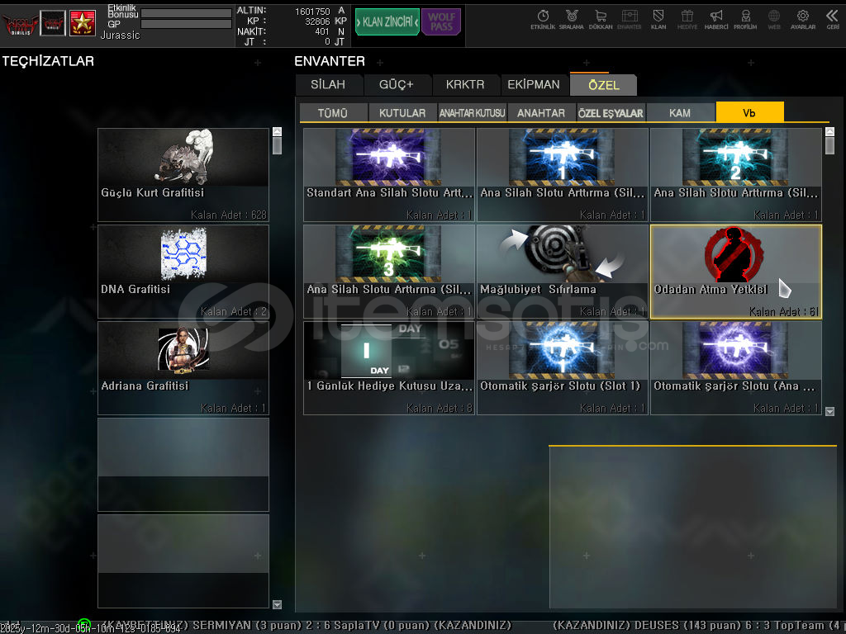Select the ÖZEL EŞYALAR sub-tab
The width and height of the screenshot is (846, 634).
pyautogui.click(x=611, y=112)
